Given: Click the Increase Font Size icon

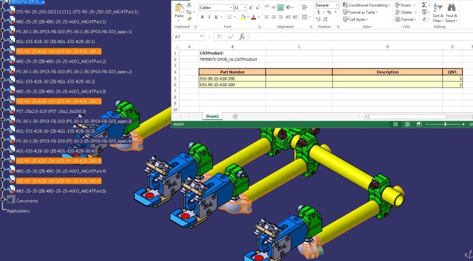Looking at the screenshot, I should (251, 8).
